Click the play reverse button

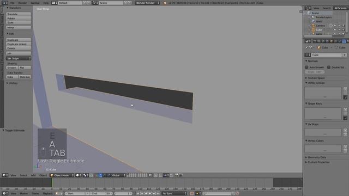[x=146, y=194]
